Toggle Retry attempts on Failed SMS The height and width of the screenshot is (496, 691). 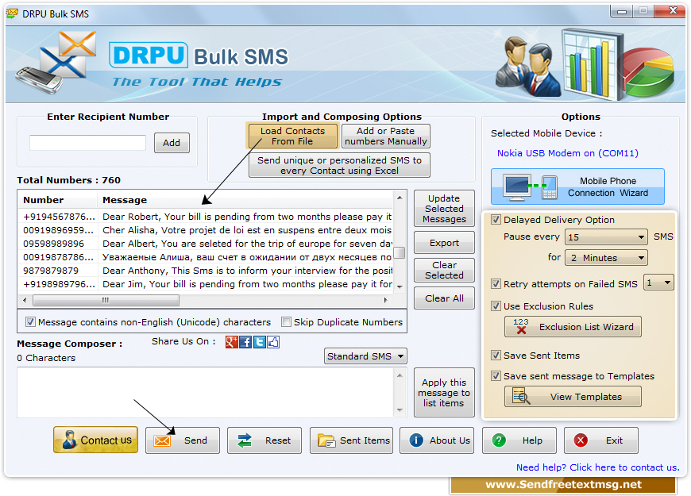[496, 283]
